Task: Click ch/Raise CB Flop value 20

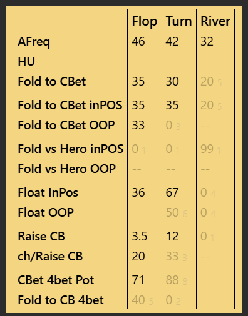Action: click(x=138, y=256)
